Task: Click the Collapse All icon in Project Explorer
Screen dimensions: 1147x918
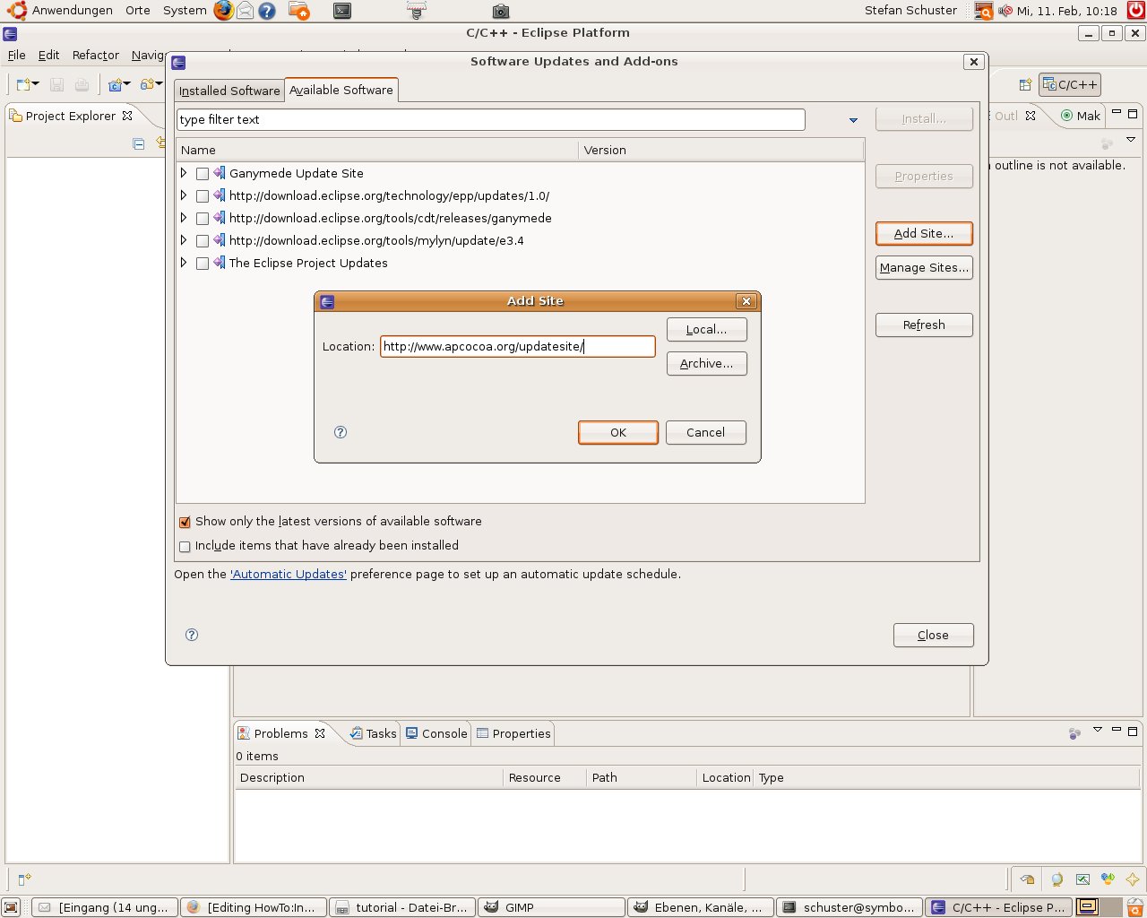Action: (x=138, y=143)
